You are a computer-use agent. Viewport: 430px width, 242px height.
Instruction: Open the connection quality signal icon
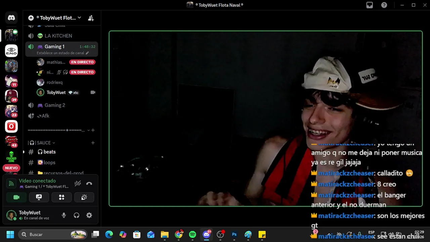click(11, 184)
